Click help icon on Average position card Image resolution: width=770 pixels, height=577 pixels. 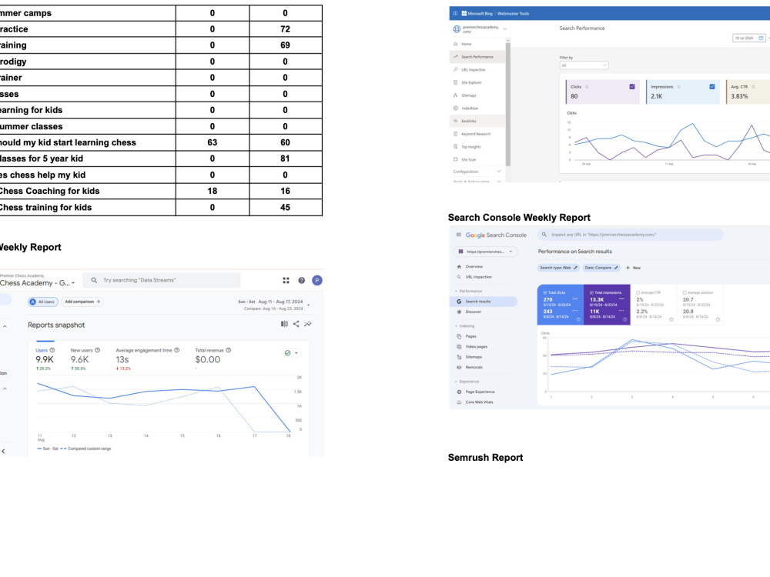pyautogui.click(x=718, y=319)
